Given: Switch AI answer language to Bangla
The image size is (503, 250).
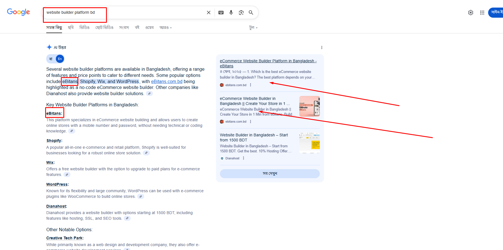Looking at the screenshot, I should (51, 59).
